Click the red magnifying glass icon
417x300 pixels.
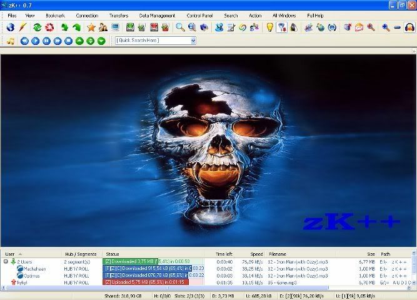coord(371,27)
